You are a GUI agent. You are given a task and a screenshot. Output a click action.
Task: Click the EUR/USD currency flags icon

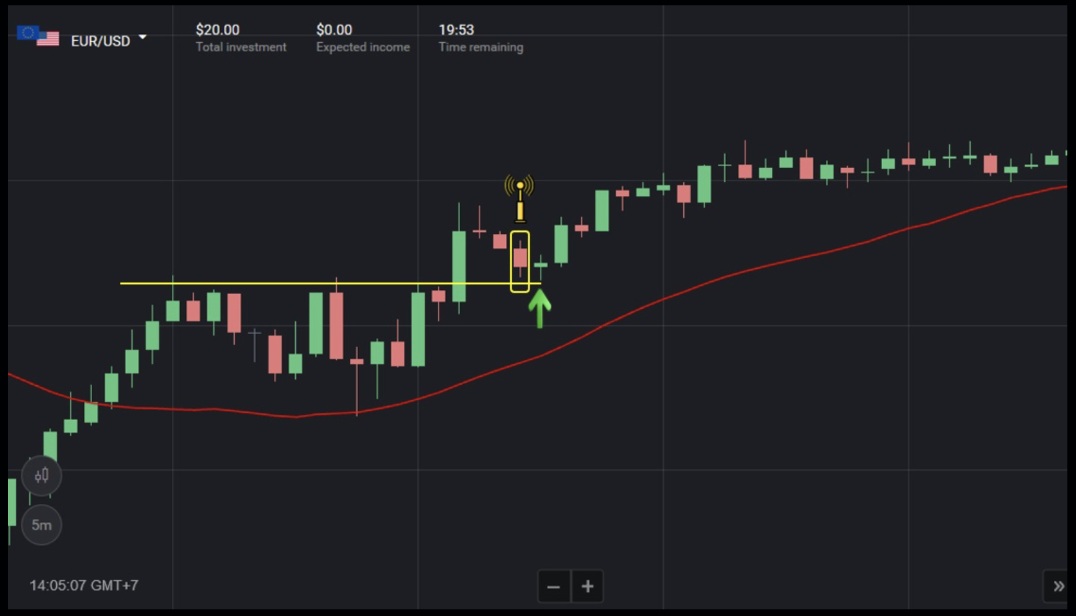pyautogui.click(x=38, y=35)
